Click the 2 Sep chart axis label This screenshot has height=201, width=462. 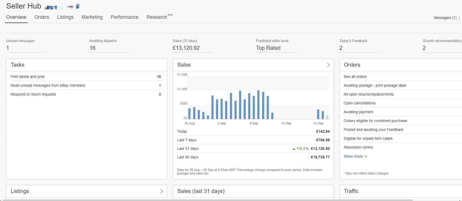[222, 123]
